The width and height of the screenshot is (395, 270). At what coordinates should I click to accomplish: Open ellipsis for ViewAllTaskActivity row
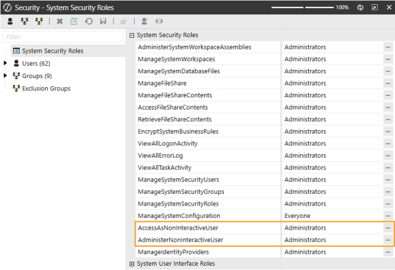(x=388, y=168)
